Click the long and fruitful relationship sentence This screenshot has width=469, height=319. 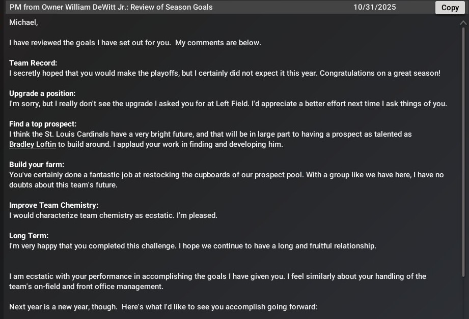point(277,245)
